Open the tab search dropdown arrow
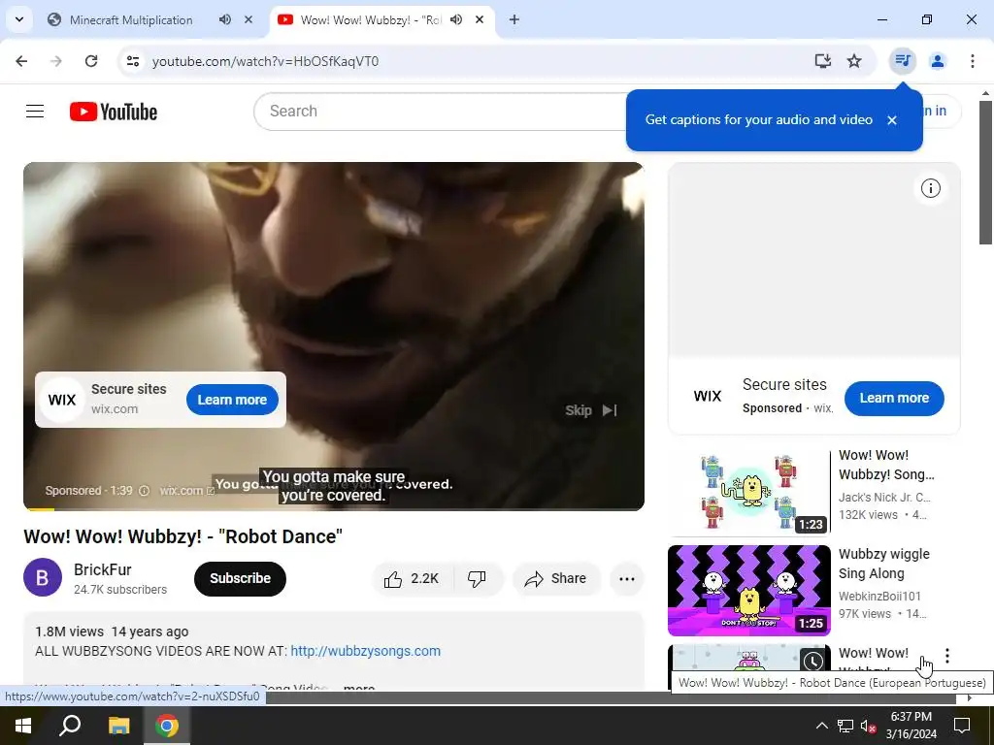994x745 pixels. tap(19, 19)
